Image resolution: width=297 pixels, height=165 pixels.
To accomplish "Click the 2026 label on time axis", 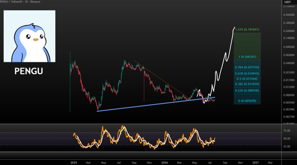I will (165, 162).
